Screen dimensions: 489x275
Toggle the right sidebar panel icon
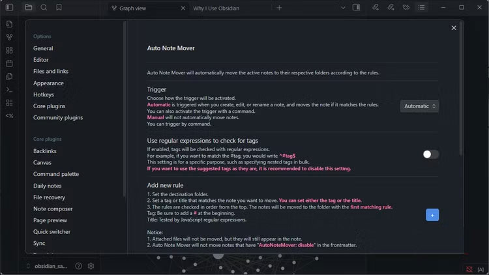(356, 7)
